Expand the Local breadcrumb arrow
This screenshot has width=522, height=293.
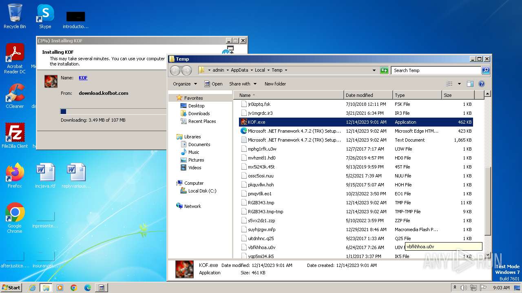[269, 70]
